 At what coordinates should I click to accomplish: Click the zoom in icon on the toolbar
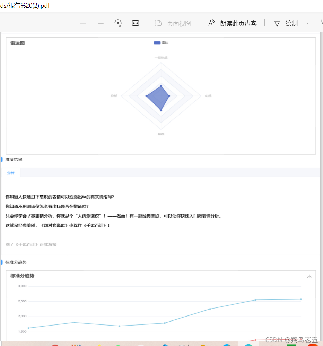101,23
